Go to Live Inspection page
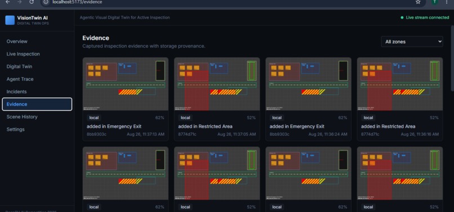This screenshot has width=454, height=212. [x=37, y=54]
